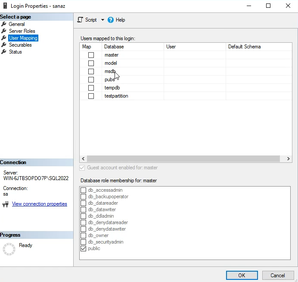Click the Database column header

coord(133,47)
